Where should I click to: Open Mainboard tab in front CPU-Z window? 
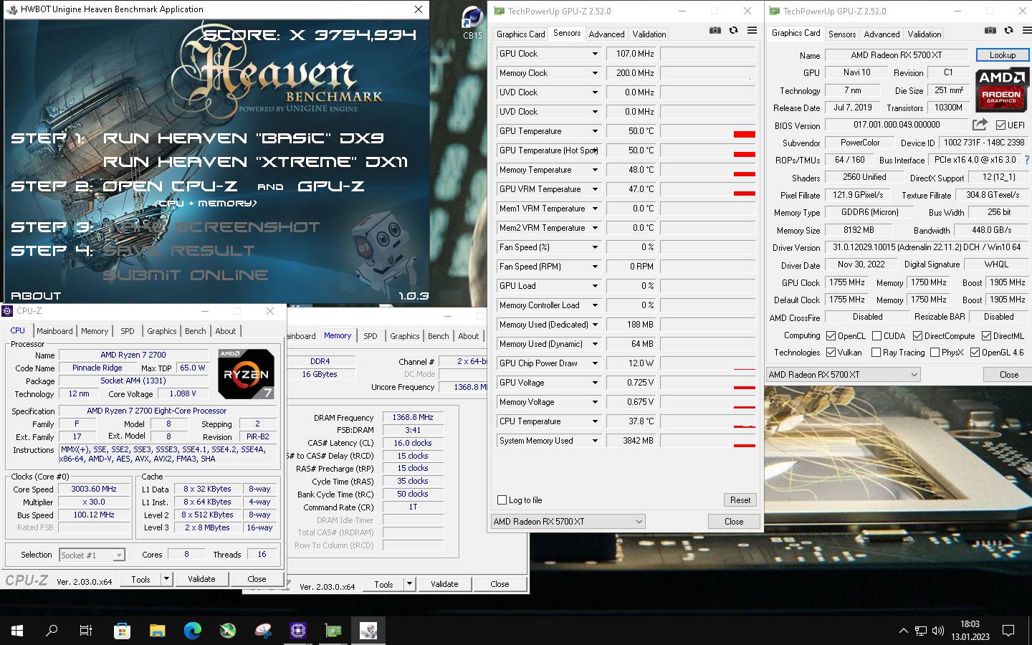click(x=54, y=331)
